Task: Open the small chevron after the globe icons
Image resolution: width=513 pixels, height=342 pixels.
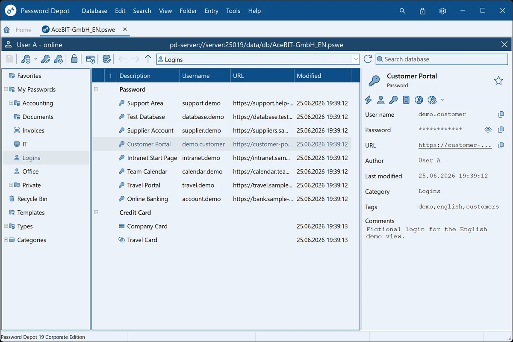Action: 442,100
